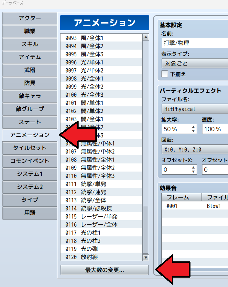Switch to the コモンイベント tab
Viewport: 228px width, 287px height.
point(30,161)
